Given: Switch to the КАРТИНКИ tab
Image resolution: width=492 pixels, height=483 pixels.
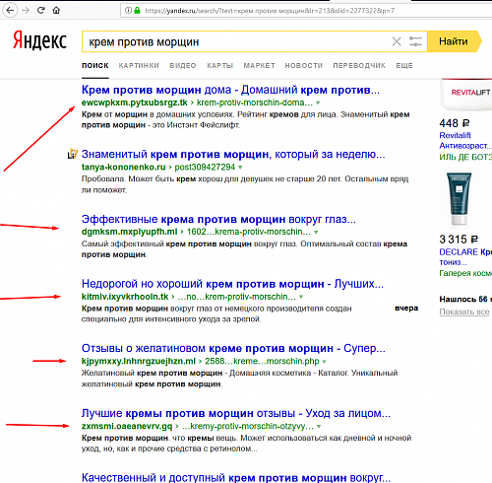Looking at the screenshot, I should [x=139, y=66].
